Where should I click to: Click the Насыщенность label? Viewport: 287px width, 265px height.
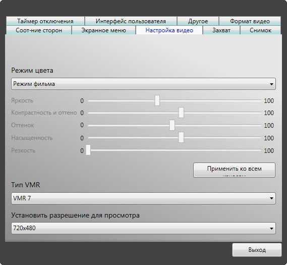pyautogui.click(x=32, y=138)
